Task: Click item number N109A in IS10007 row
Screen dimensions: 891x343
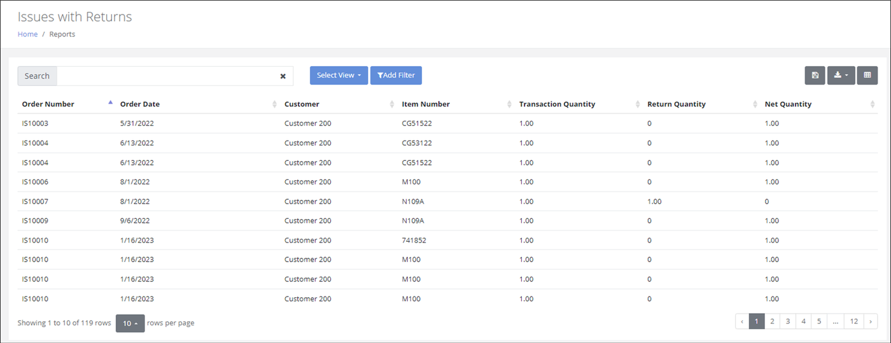Action: 413,202
